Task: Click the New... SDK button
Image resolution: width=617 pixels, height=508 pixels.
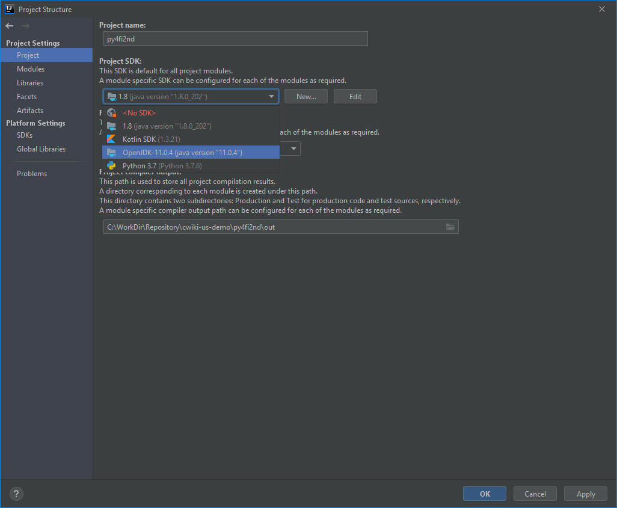Action: pyautogui.click(x=306, y=96)
